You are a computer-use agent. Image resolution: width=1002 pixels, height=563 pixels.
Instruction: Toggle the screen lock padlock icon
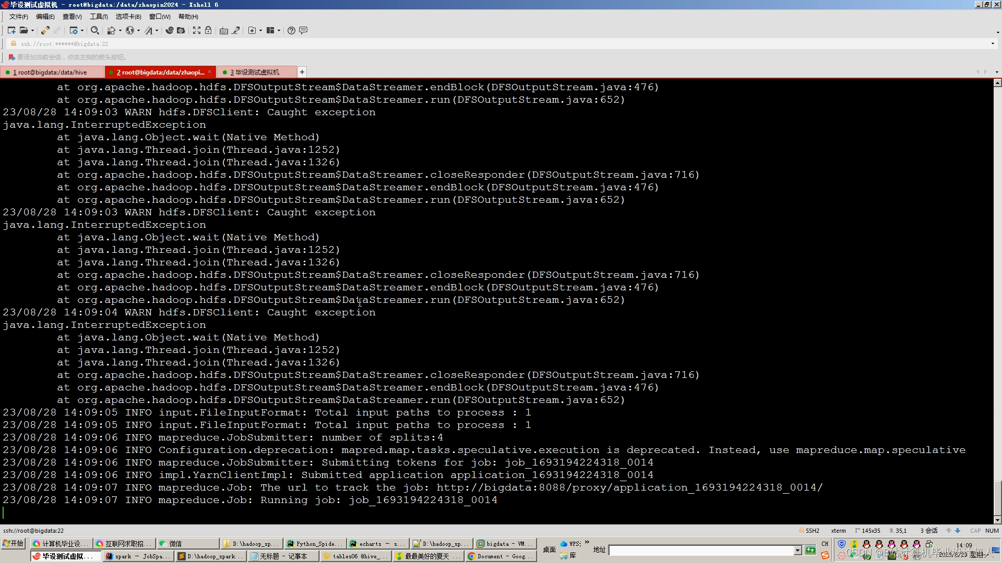[208, 30]
